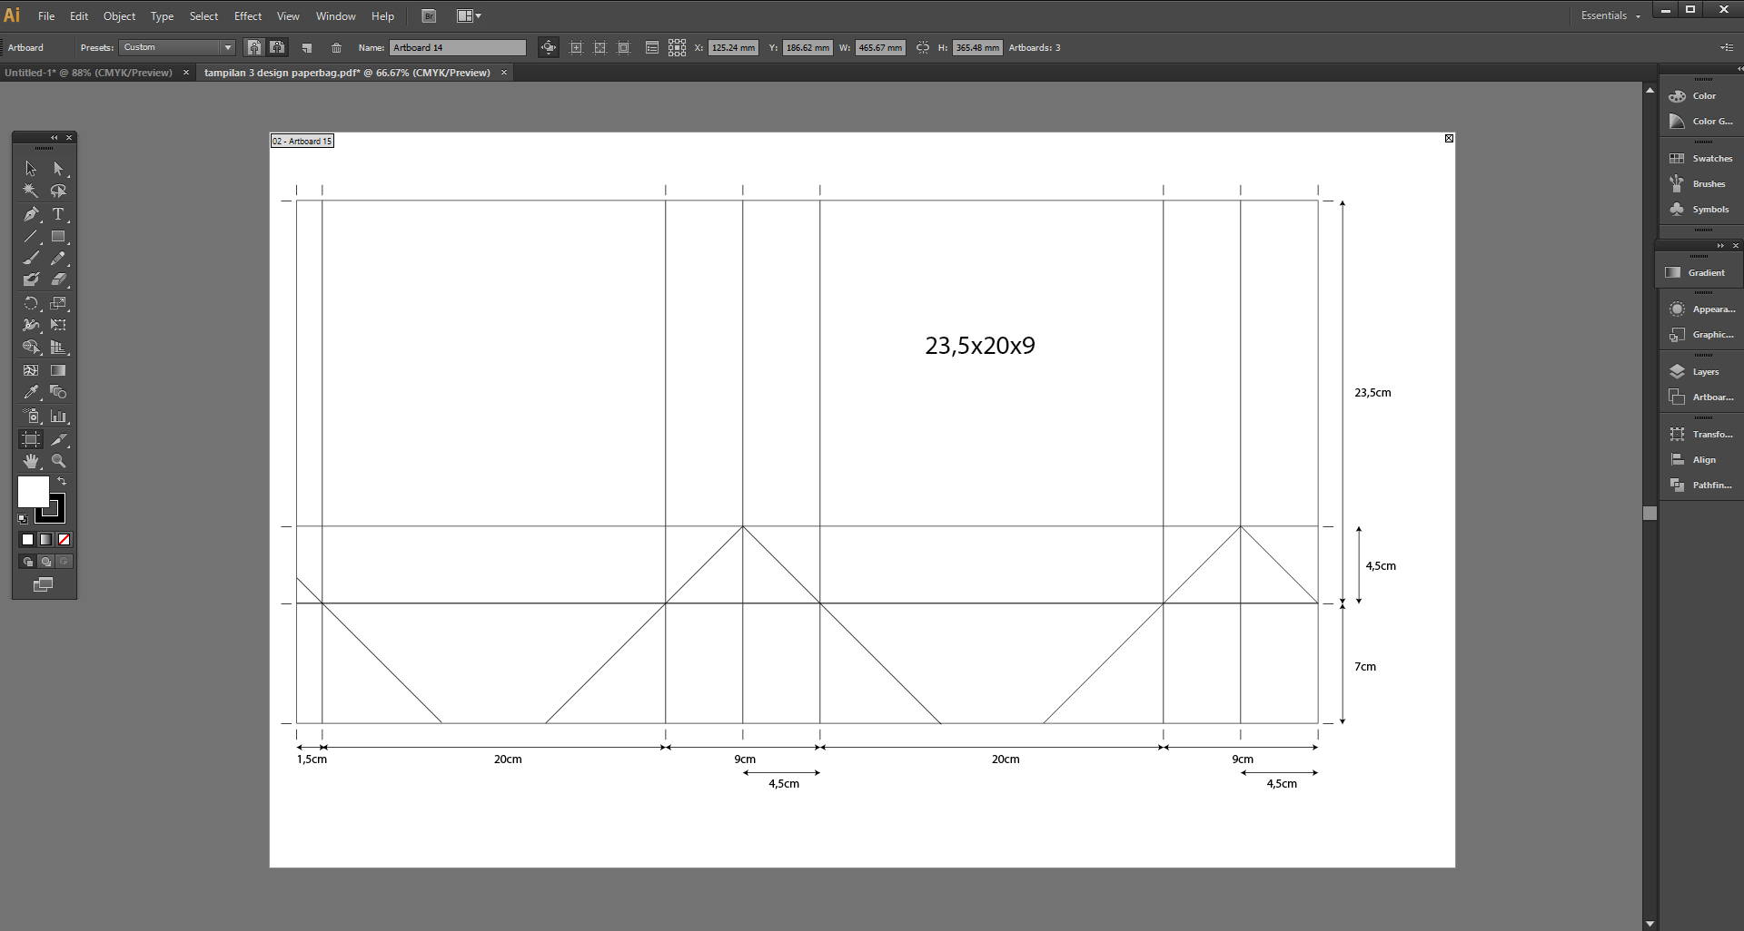Toggle Show Cross Hairs
This screenshot has width=1744, height=931.
pyautogui.click(x=599, y=47)
